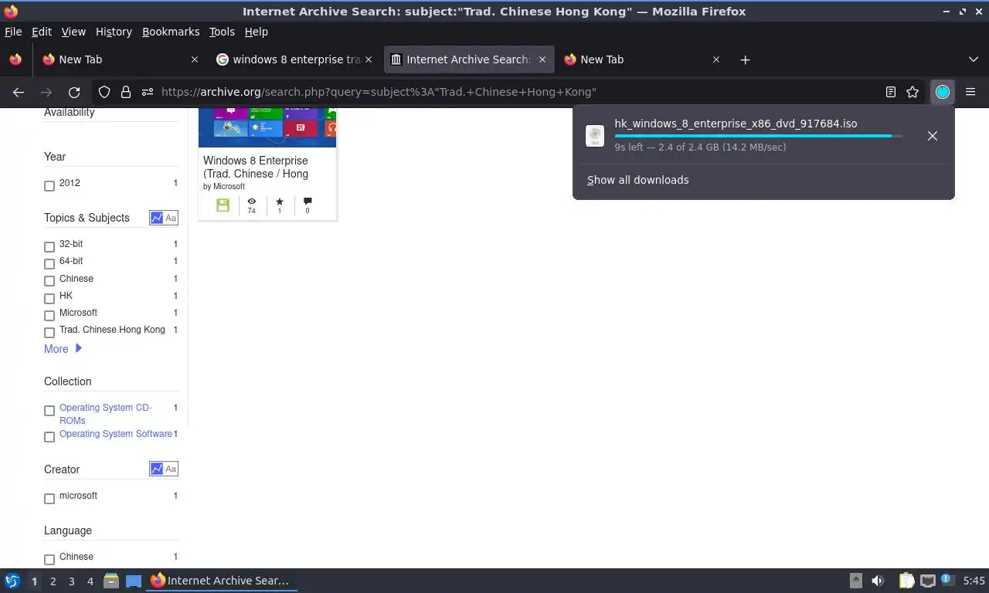The image size is (989, 593).
Task: Check the HK topic filter
Action: tap(49, 299)
